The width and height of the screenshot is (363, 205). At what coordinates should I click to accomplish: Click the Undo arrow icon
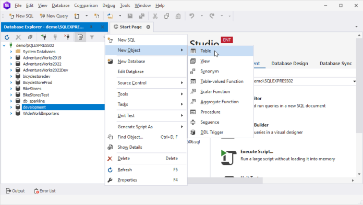(x=192, y=16)
